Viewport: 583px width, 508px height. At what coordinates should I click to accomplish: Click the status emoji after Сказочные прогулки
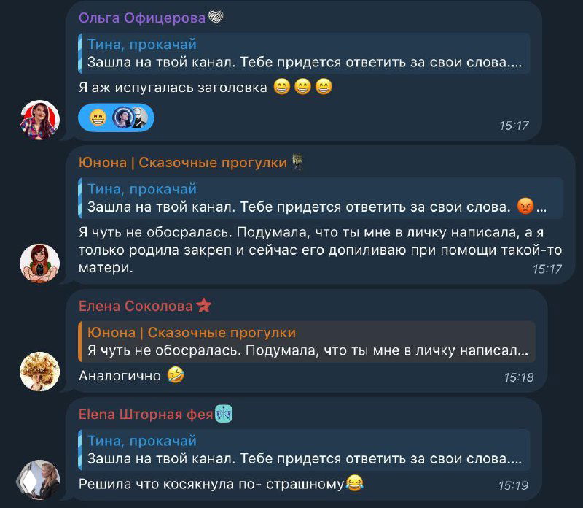297,161
